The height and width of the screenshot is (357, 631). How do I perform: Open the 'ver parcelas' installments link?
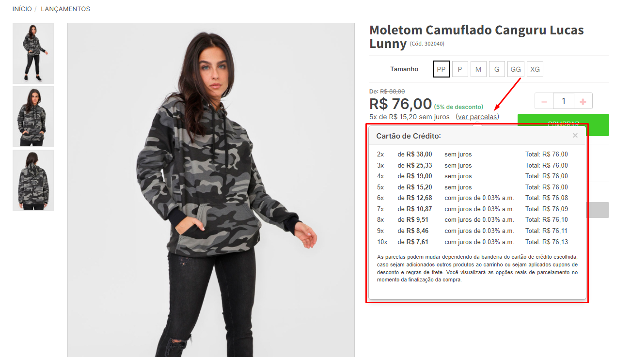click(x=477, y=117)
